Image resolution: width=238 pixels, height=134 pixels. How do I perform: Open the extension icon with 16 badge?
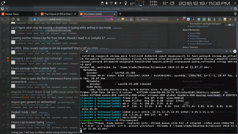pyautogui.click(x=183, y=19)
